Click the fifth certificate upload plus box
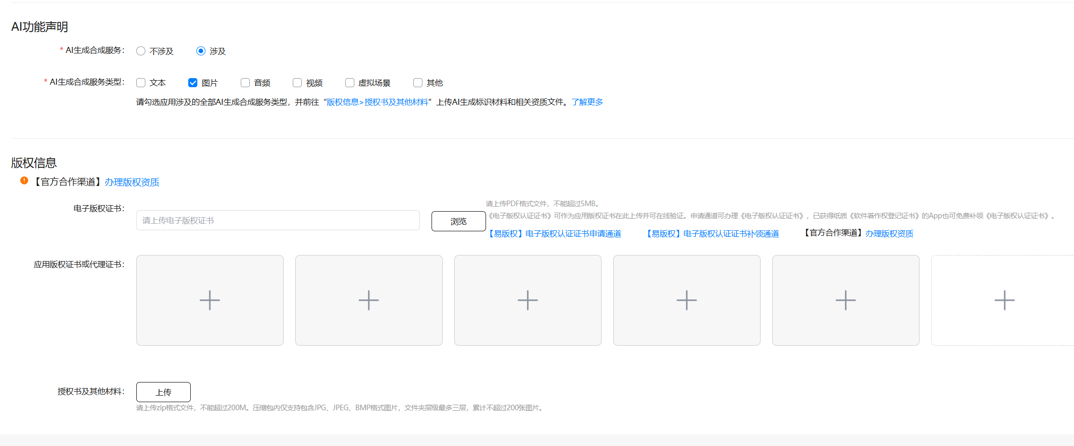This screenshot has width=1074, height=446. click(x=845, y=300)
